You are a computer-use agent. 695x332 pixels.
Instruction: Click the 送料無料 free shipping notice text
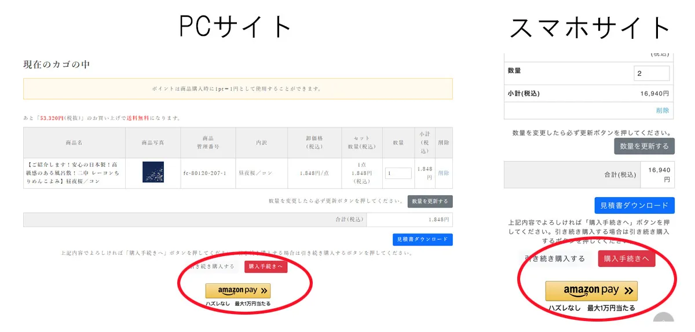[x=137, y=118]
